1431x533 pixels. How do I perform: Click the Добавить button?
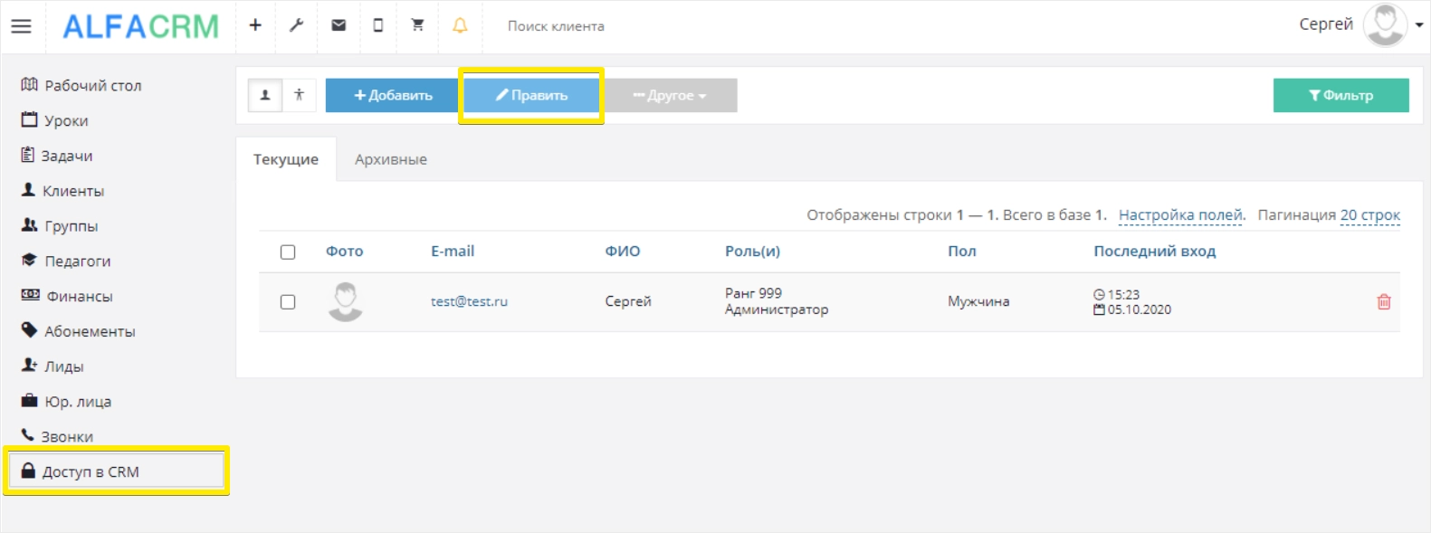[393, 95]
